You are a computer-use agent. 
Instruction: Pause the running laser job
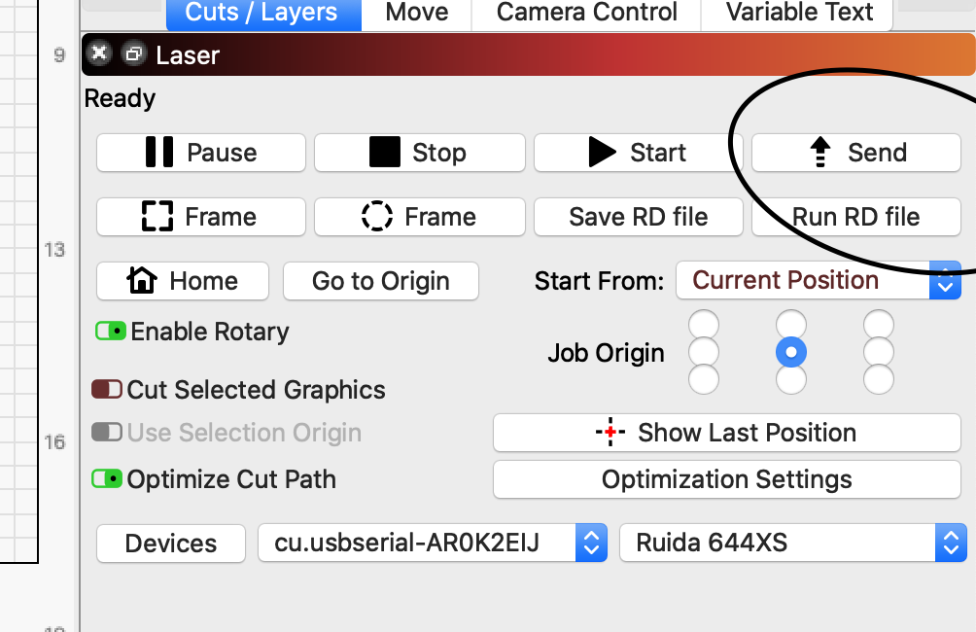pos(201,153)
